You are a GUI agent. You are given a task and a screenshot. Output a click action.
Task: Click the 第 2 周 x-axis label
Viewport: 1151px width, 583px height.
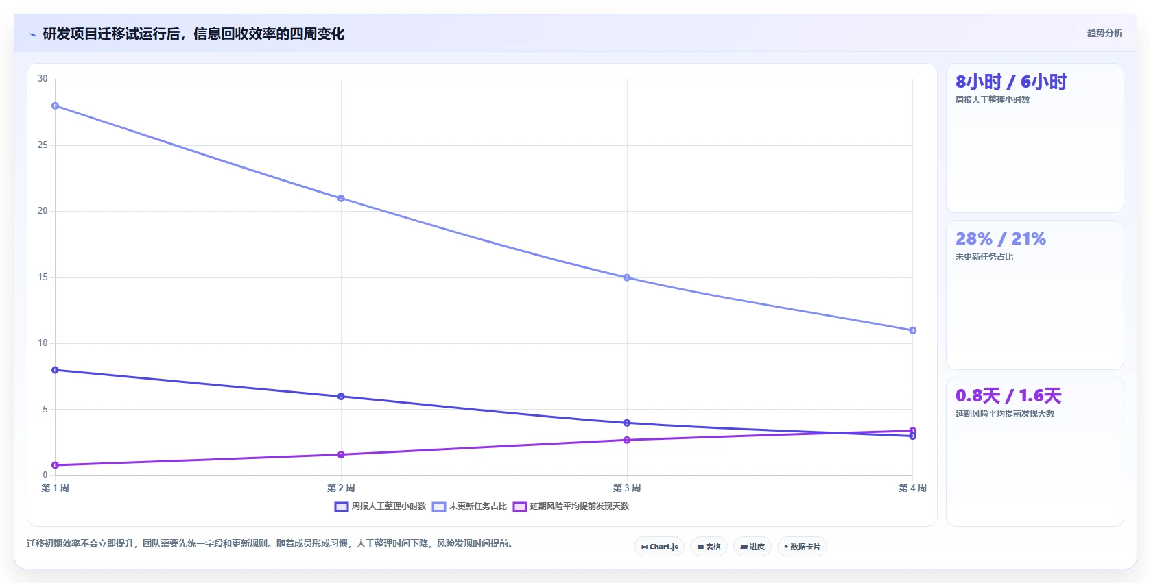click(341, 488)
